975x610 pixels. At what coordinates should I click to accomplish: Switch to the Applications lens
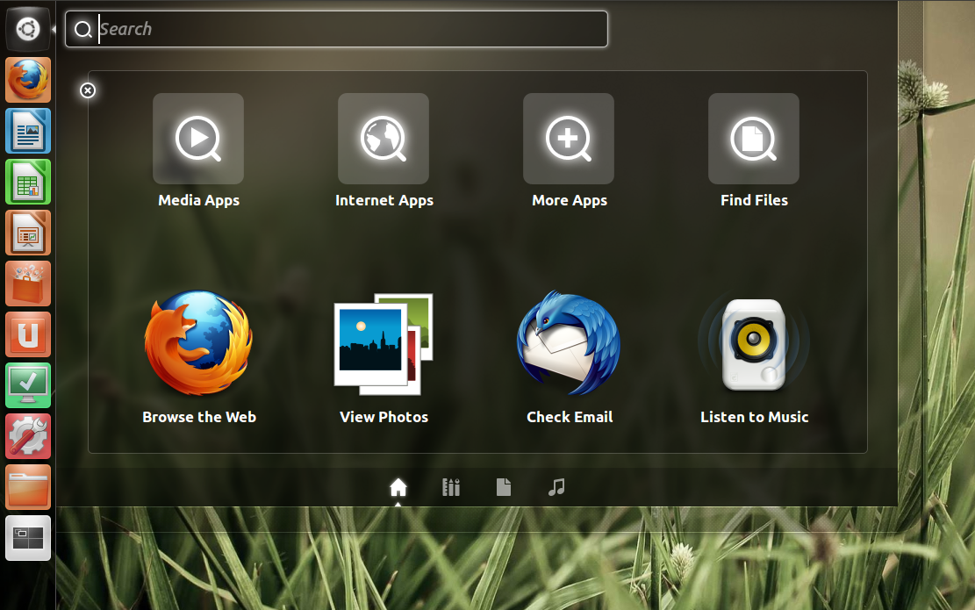pos(451,487)
